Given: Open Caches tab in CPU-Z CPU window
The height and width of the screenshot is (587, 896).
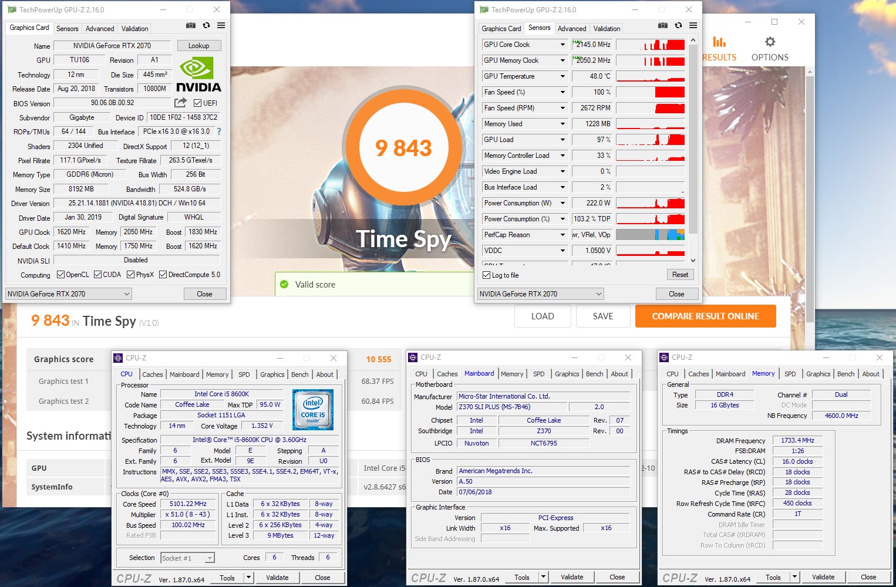Looking at the screenshot, I should (153, 375).
